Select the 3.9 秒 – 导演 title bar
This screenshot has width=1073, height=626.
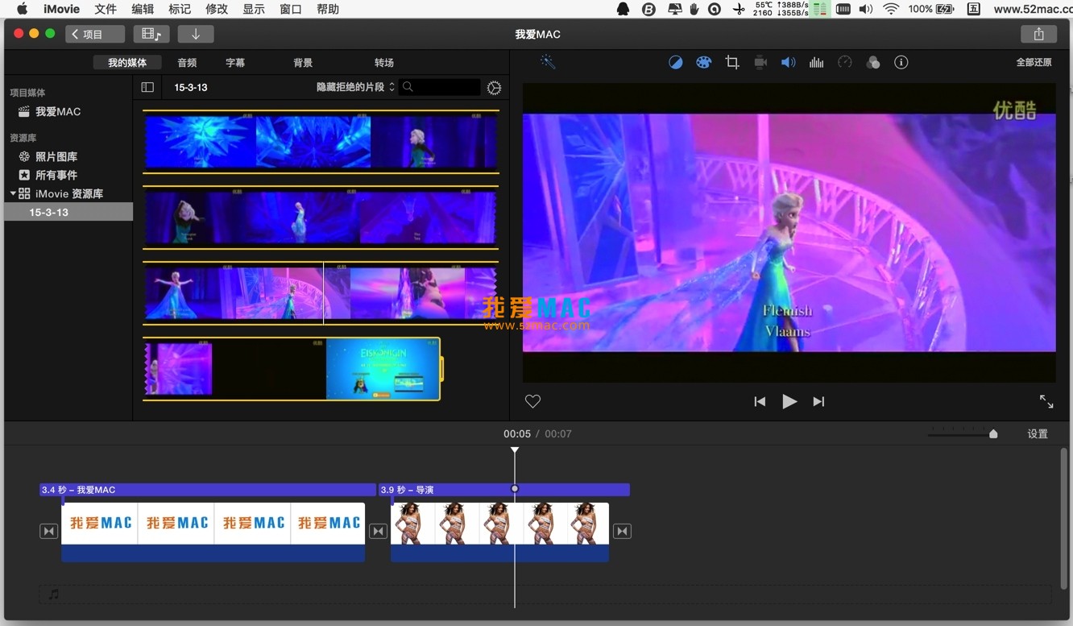[504, 490]
